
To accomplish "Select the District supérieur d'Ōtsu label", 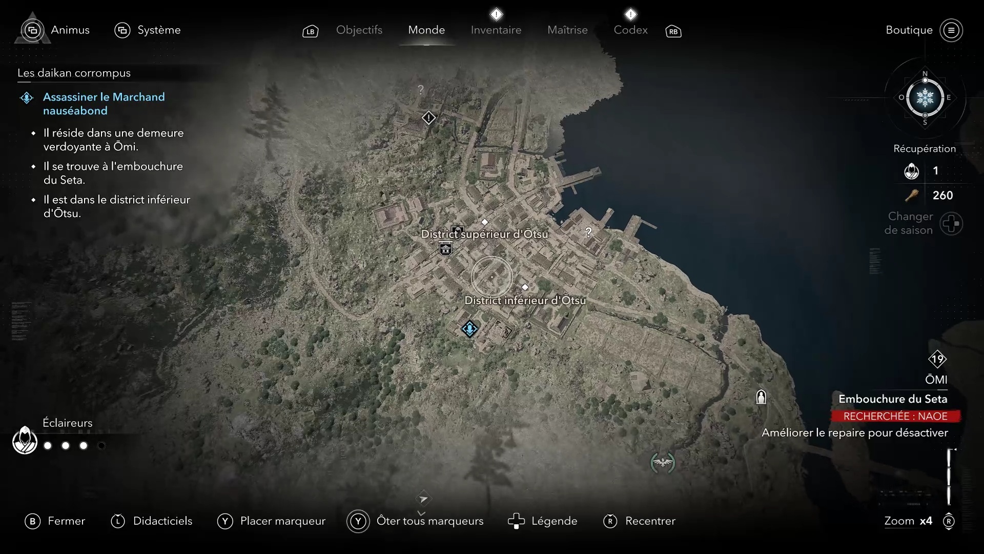I will pos(484,234).
